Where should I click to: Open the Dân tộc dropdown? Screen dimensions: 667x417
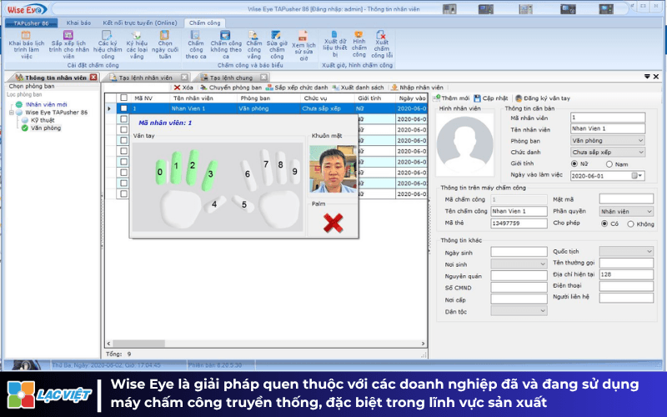(519, 310)
